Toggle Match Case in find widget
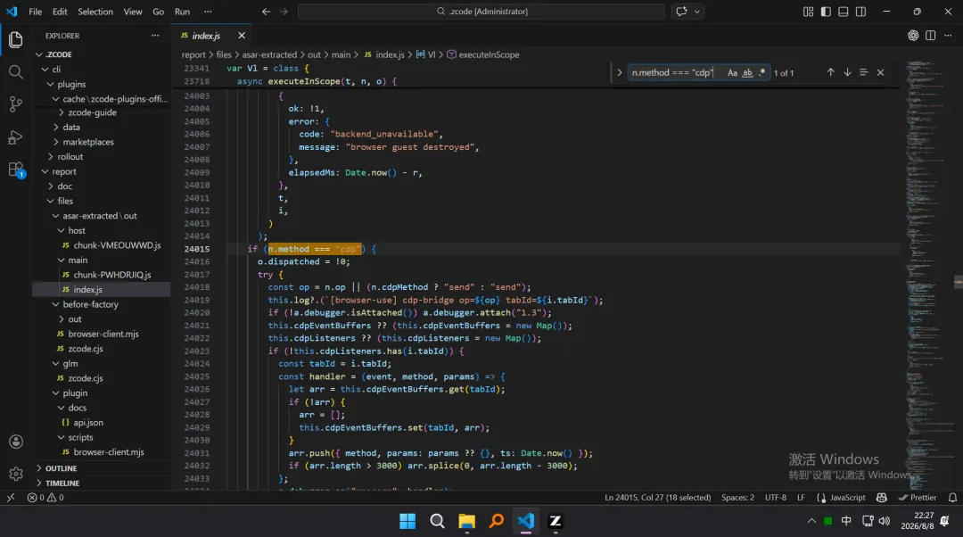This screenshot has width=963, height=537. pyautogui.click(x=732, y=72)
